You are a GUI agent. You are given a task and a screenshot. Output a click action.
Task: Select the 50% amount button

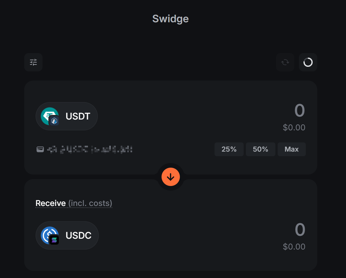[260, 149]
